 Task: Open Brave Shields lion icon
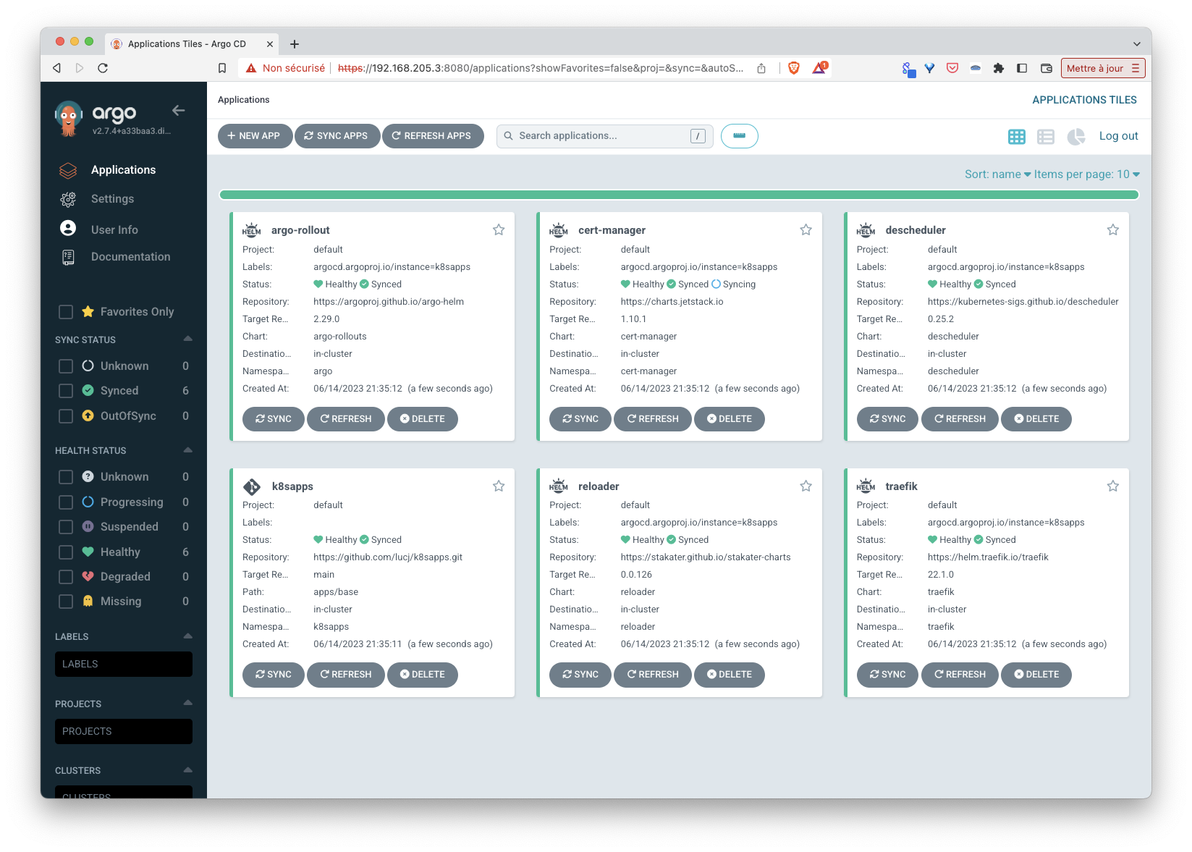[794, 68]
